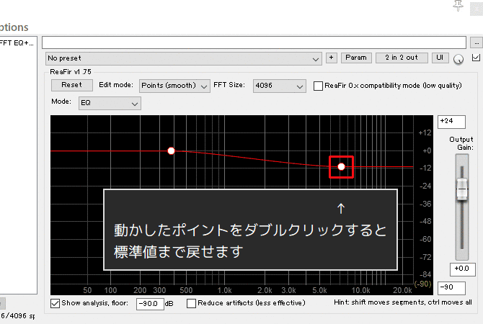Click the Output Gain slider handle
The image size is (483, 324).
click(x=461, y=189)
